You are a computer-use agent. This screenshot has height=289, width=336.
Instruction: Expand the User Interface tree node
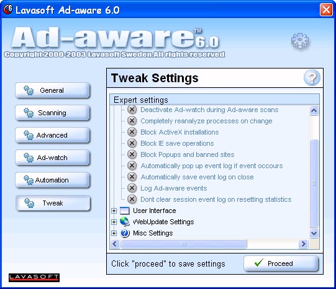[114, 211]
